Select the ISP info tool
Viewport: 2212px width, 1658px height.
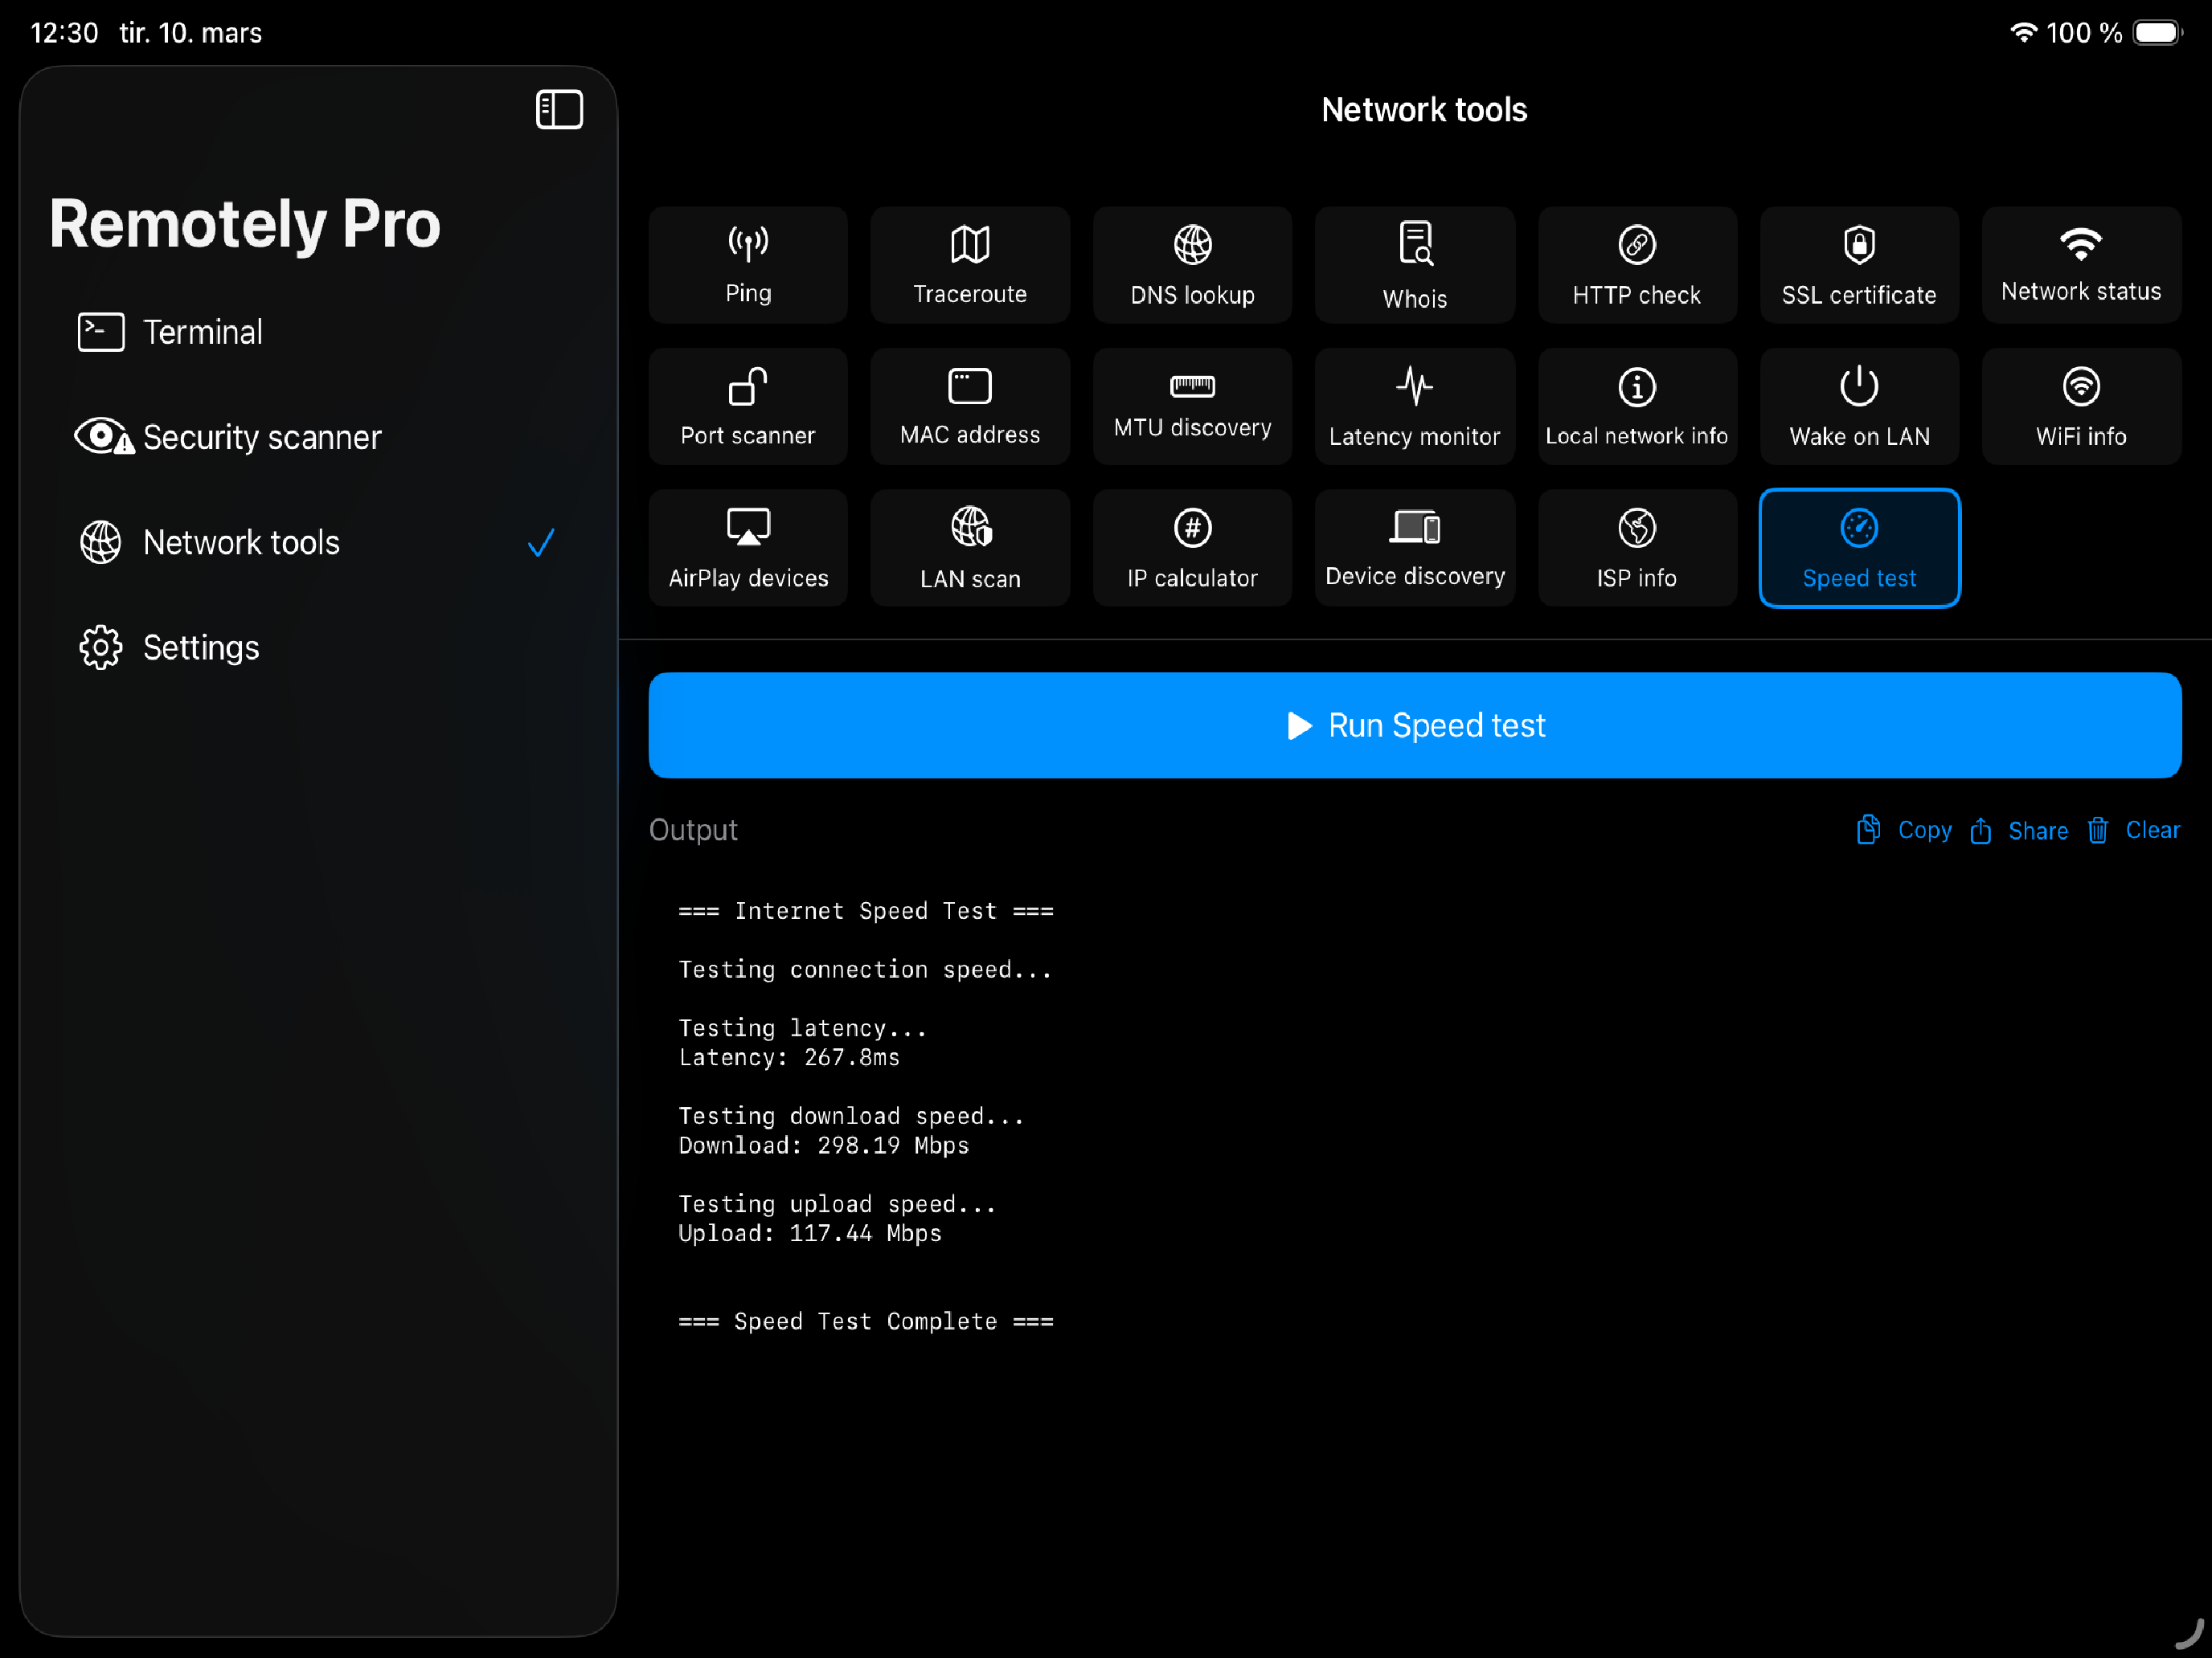[x=1637, y=548]
